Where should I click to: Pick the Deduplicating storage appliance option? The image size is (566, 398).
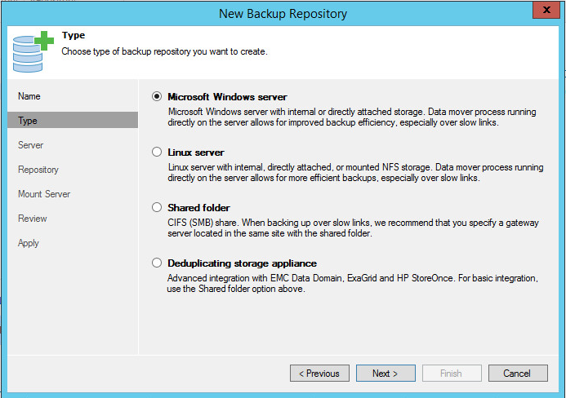[x=157, y=263]
